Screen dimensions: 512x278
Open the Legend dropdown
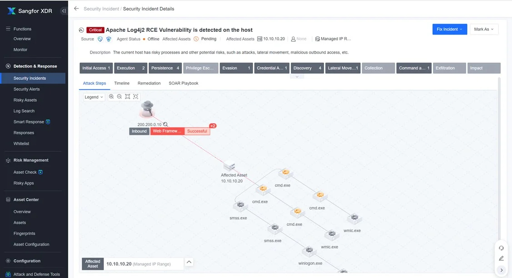94,97
